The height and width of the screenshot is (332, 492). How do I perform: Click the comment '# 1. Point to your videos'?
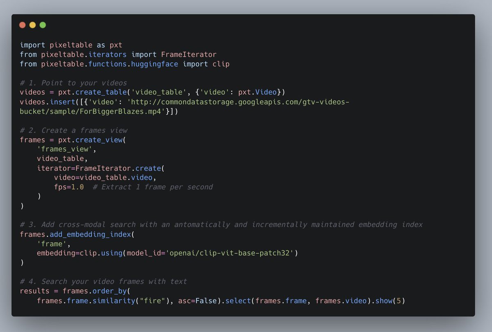(73, 83)
